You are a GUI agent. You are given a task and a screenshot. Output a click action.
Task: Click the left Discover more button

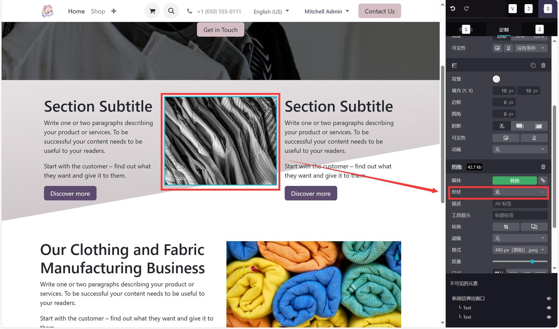coord(70,193)
